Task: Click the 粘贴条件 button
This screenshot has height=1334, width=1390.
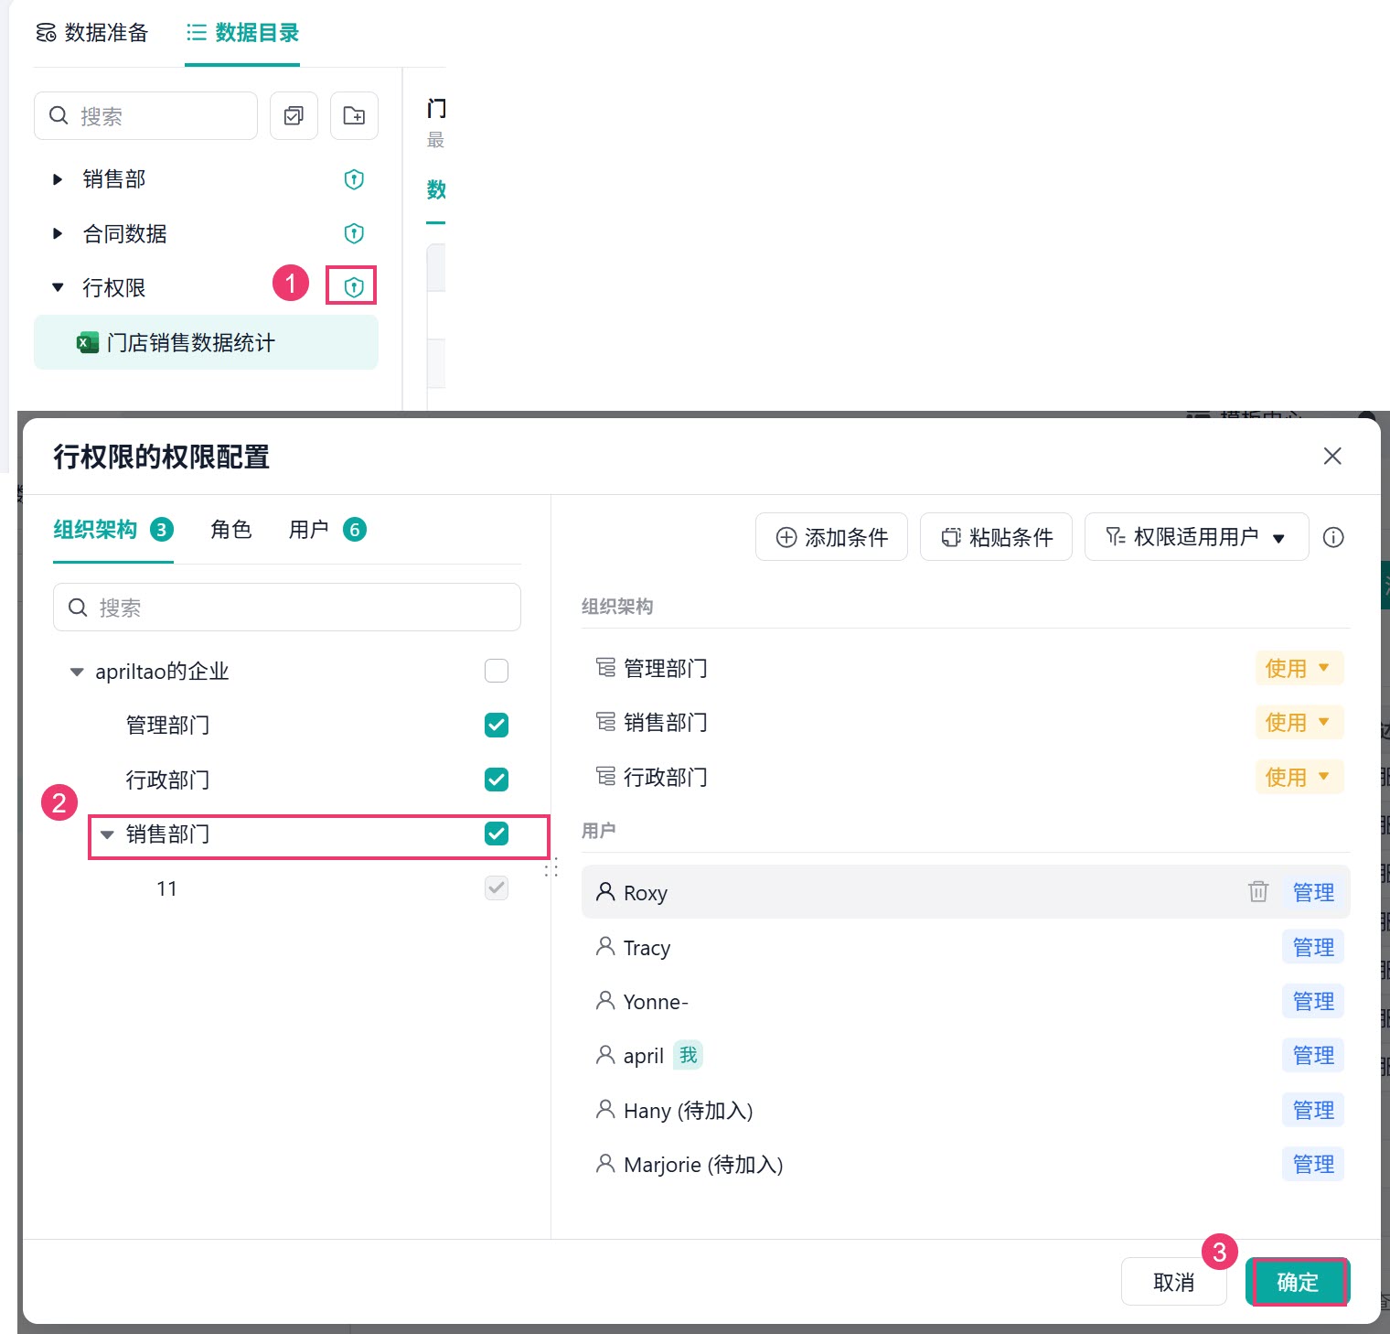Action: tap(996, 537)
